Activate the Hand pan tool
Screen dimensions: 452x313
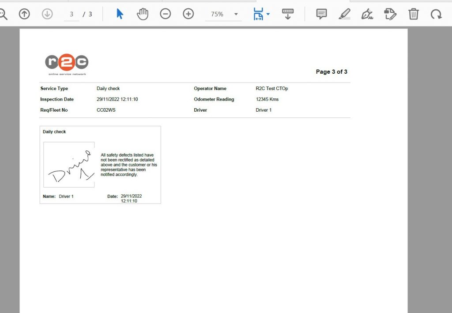point(143,14)
